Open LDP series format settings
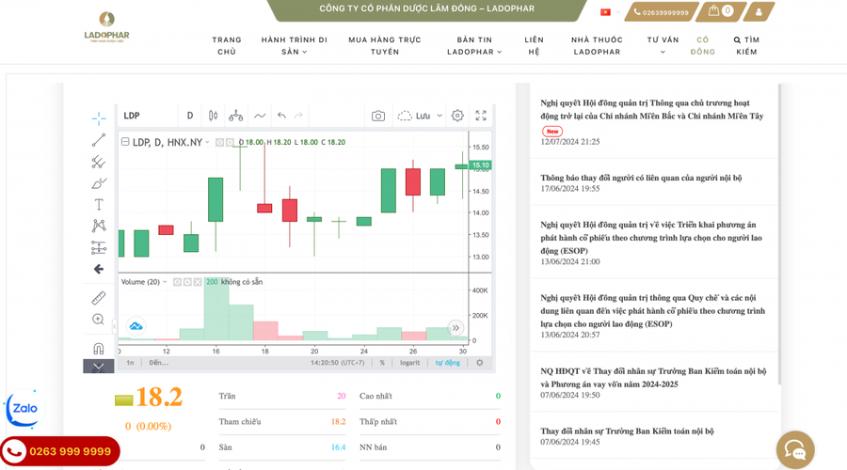Viewport: 847px width, 470px height. point(230,143)
